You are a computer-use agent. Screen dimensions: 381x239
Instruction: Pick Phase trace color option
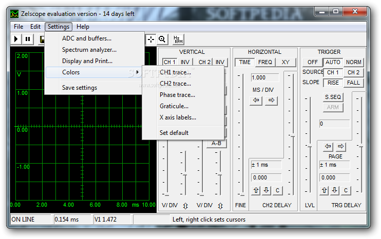point(183,95)
